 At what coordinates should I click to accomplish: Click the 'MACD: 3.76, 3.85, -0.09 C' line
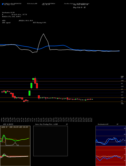coord(11,17)
